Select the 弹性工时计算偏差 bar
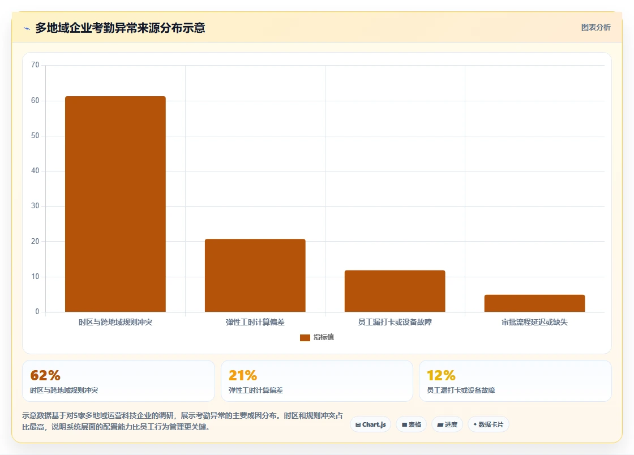Viewport: 634px width, 455px height. click(x=255, y=276)
